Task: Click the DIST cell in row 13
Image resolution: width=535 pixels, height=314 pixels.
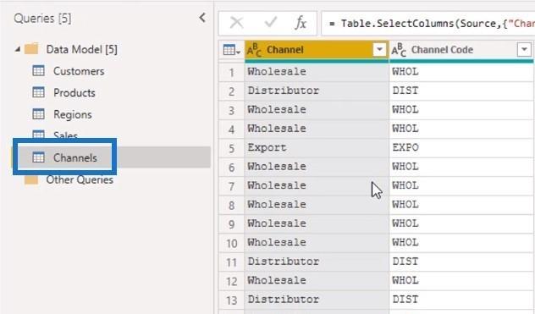Action: tap(461, 300)
